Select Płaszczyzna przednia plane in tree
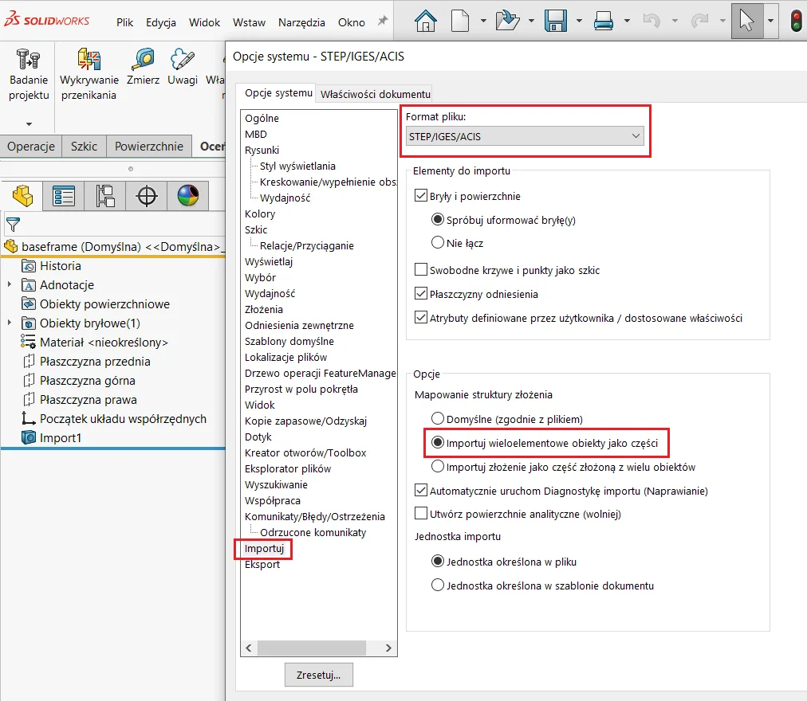Screen dimensions: 807x701 pyautogui.click(x=86, y=362)
